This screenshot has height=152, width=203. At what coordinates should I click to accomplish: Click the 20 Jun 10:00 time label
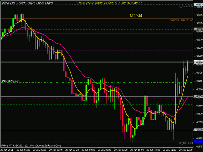point(137,150)
